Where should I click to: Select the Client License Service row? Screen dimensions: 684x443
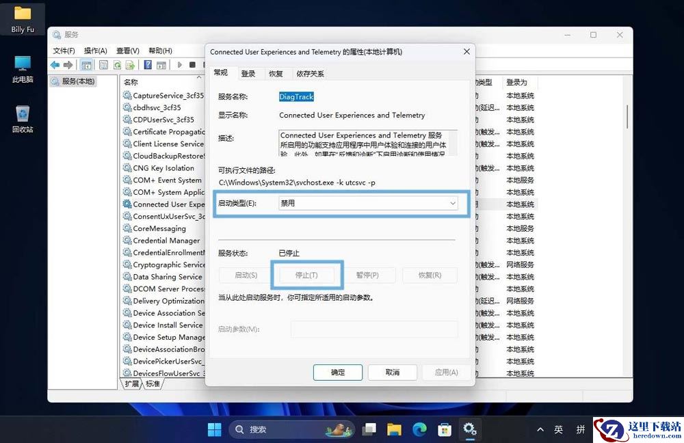[163, 144]
